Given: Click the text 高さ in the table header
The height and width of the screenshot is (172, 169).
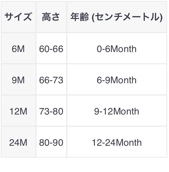Looking at the screenshot, I should [x=51, y=17].
